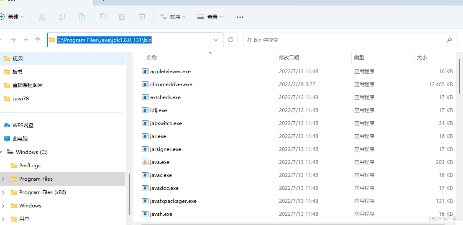
Task: Open the New (新建) menu
Action: point(12,17)
